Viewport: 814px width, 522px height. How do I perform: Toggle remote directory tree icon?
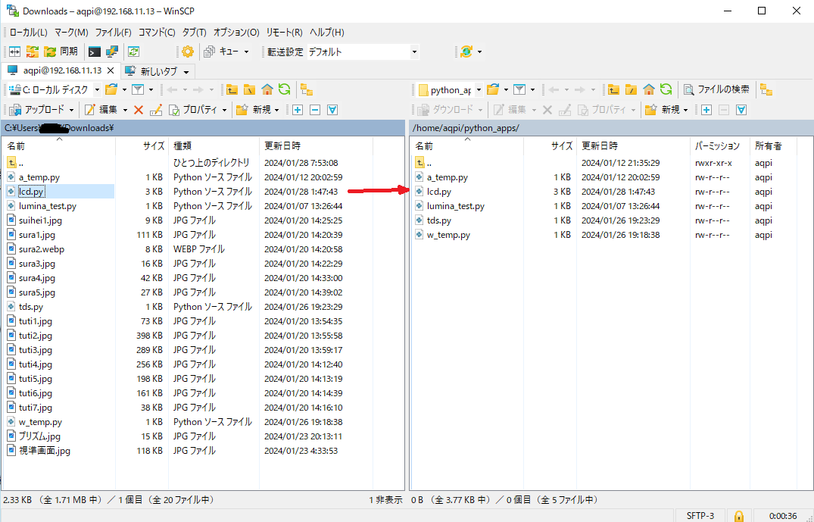(766, 90)
